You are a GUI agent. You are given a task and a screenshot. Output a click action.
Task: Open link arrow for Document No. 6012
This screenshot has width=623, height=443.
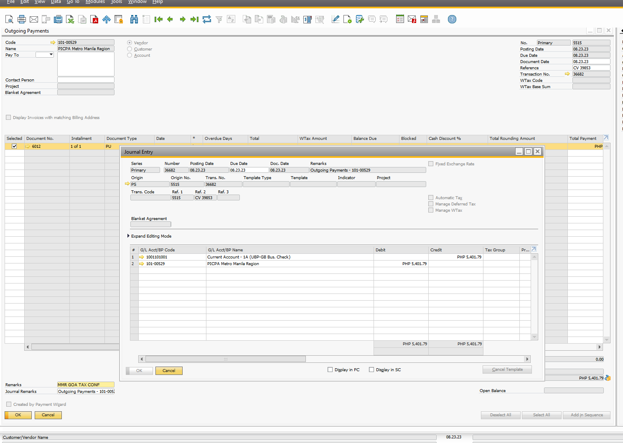coord(28,147)
